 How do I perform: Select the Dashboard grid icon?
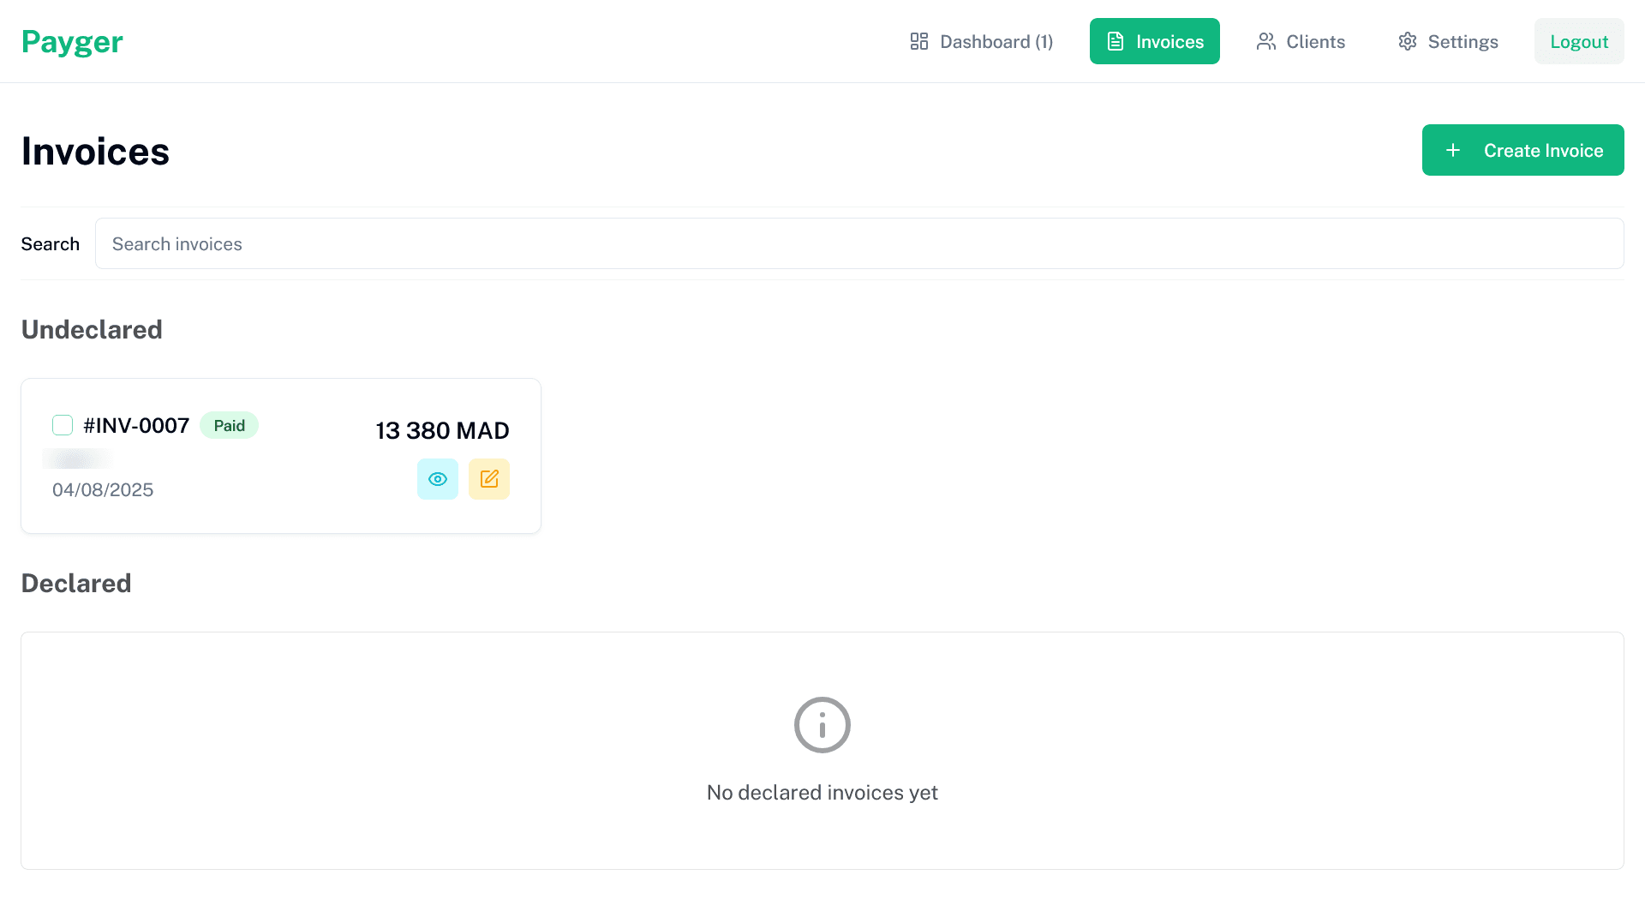click(918, 40)
